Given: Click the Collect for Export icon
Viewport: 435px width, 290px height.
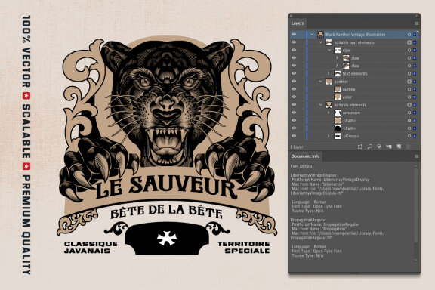Looking at the screenshot, I should pyautogui.click(x=359, y=147).
